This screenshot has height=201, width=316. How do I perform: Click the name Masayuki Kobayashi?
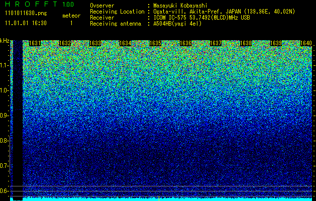click(x=180, y=6)
